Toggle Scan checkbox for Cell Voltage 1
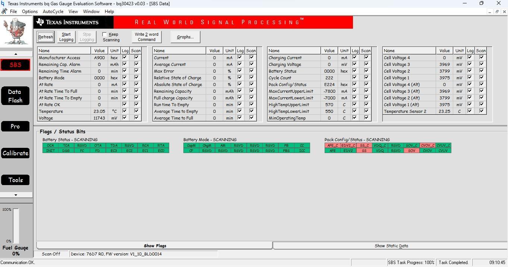Image resolution: width=508 pixels, height=267 pixels. (482, 77)
